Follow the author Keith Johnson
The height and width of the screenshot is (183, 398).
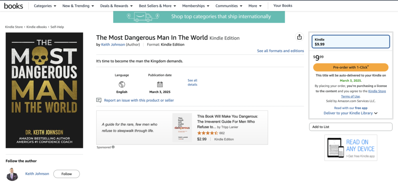[66, 174]
